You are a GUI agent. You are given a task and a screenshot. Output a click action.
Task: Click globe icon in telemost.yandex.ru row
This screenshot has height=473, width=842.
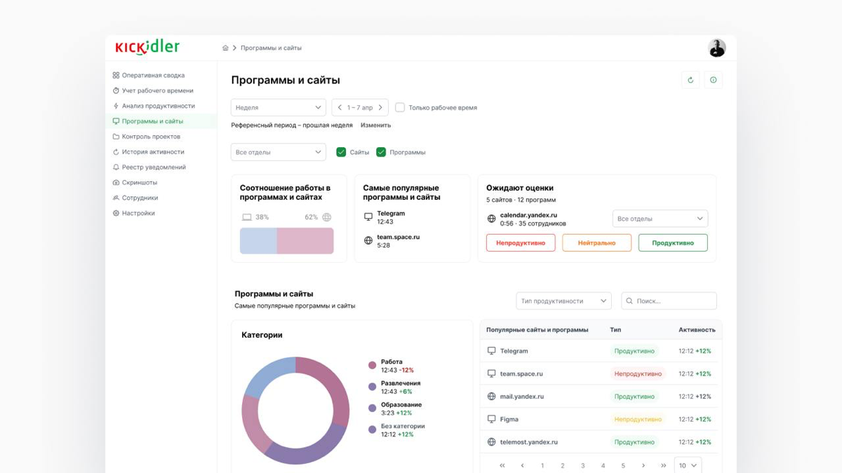tap(491, 442)
